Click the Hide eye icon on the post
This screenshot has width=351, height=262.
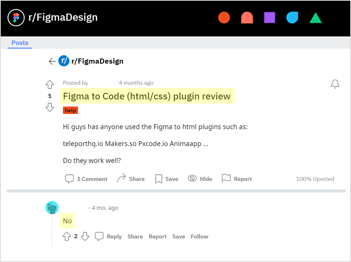point(193,178)
